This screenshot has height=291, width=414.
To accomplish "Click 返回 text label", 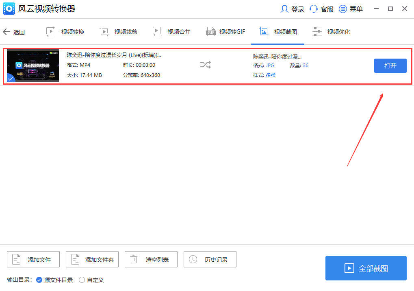I will [x=19, y=32].
